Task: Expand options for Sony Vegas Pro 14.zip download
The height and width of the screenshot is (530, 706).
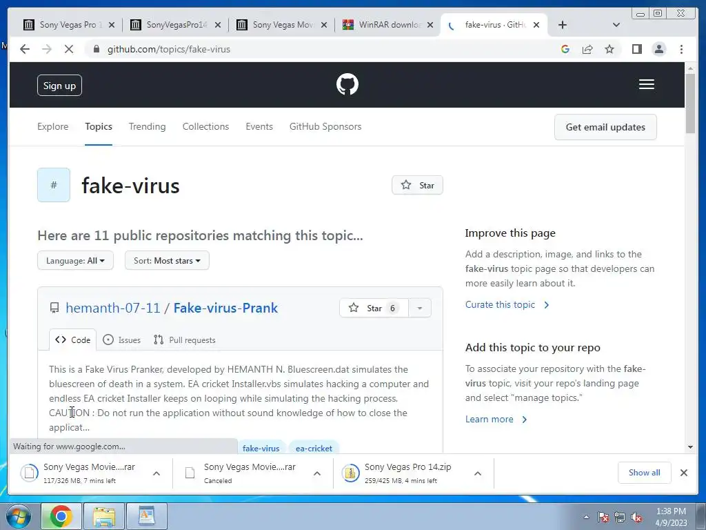Action: 478,473
